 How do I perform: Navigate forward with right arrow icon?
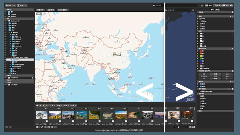pos(44,105)
